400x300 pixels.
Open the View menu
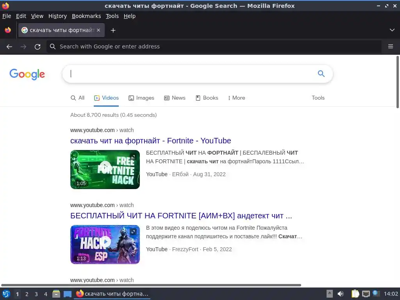[x=37, y=16]
